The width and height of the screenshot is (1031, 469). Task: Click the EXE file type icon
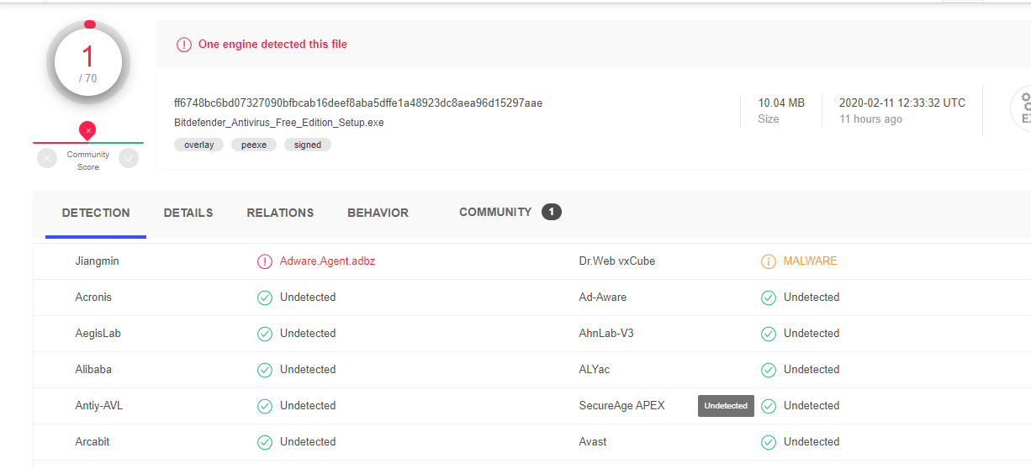1020,109
